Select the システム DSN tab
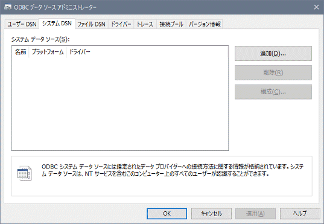324x224 pixels. (57, 24)
